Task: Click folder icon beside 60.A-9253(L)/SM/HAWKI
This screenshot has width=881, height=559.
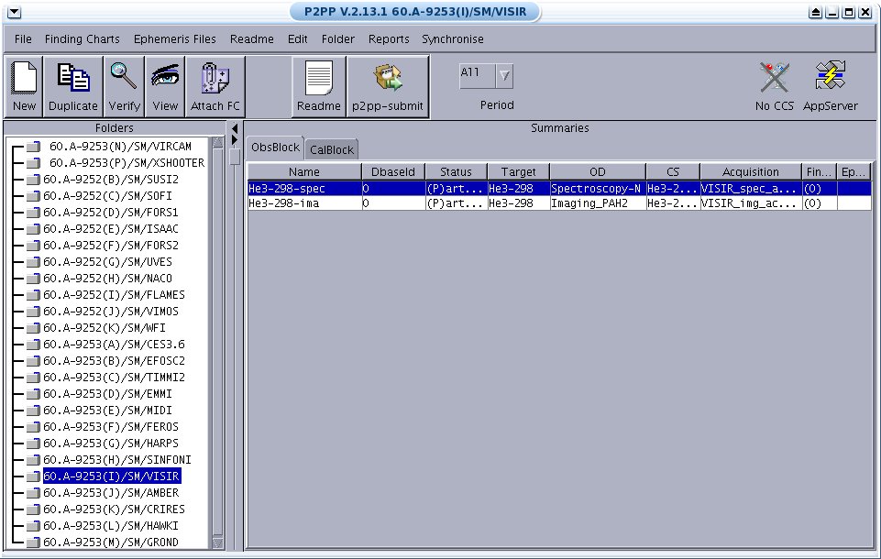Action: click(34, 526)
